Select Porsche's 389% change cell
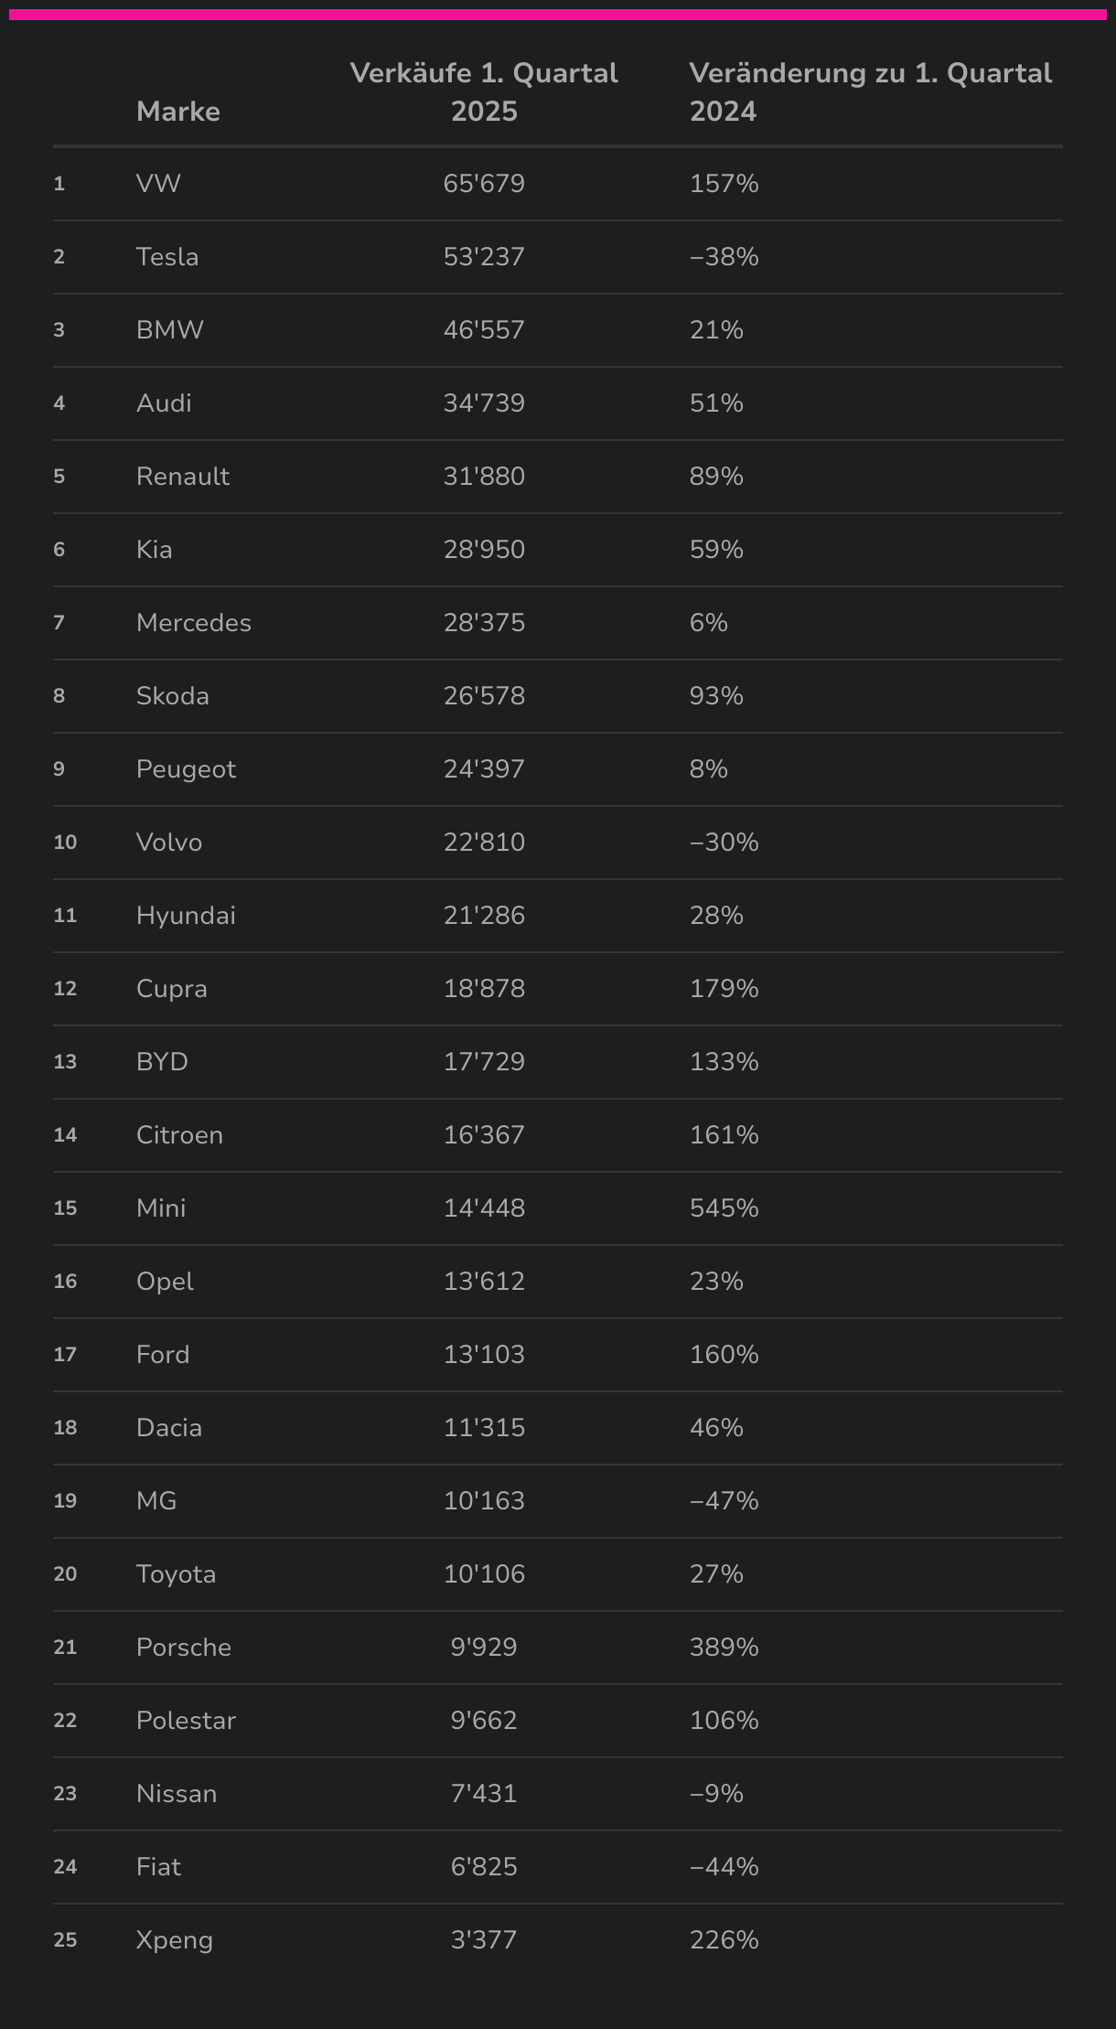1116x2029 pixels. point(724,1648)
